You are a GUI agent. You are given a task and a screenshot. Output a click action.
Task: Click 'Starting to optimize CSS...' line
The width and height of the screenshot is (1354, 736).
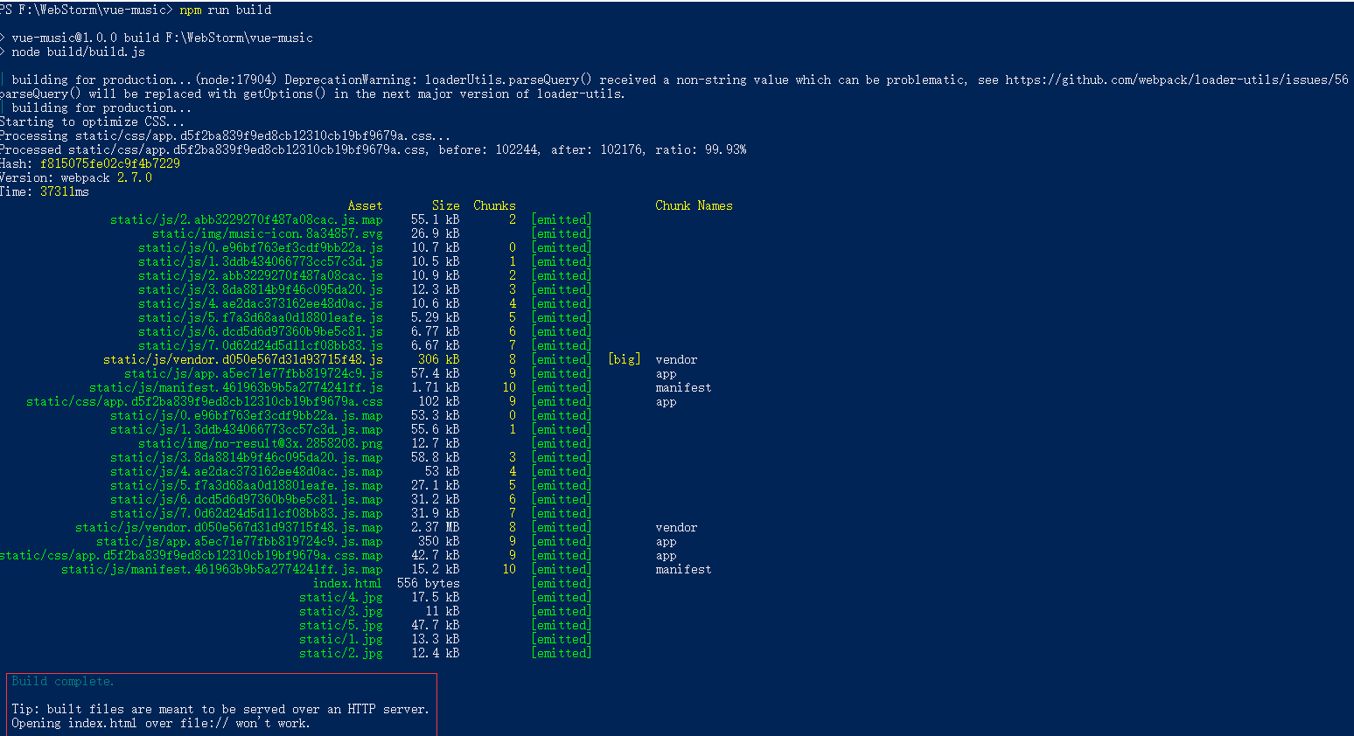tap(93, 122)
